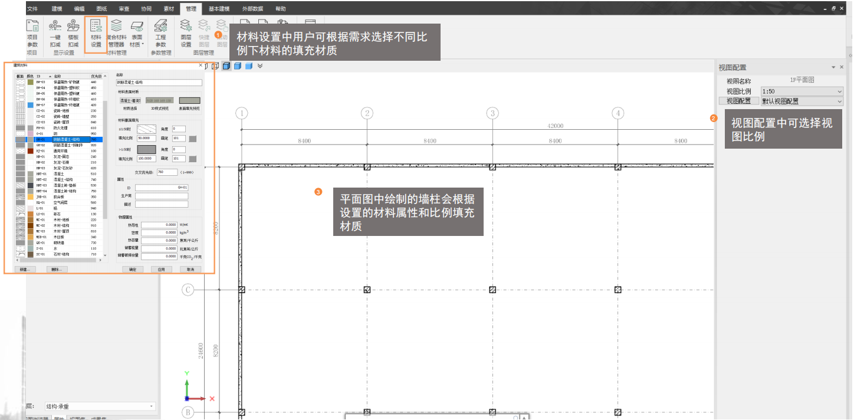Open the 结构-承重 layer dropdown
Screen dimensions: 854x420
click(x=100, y=406)
